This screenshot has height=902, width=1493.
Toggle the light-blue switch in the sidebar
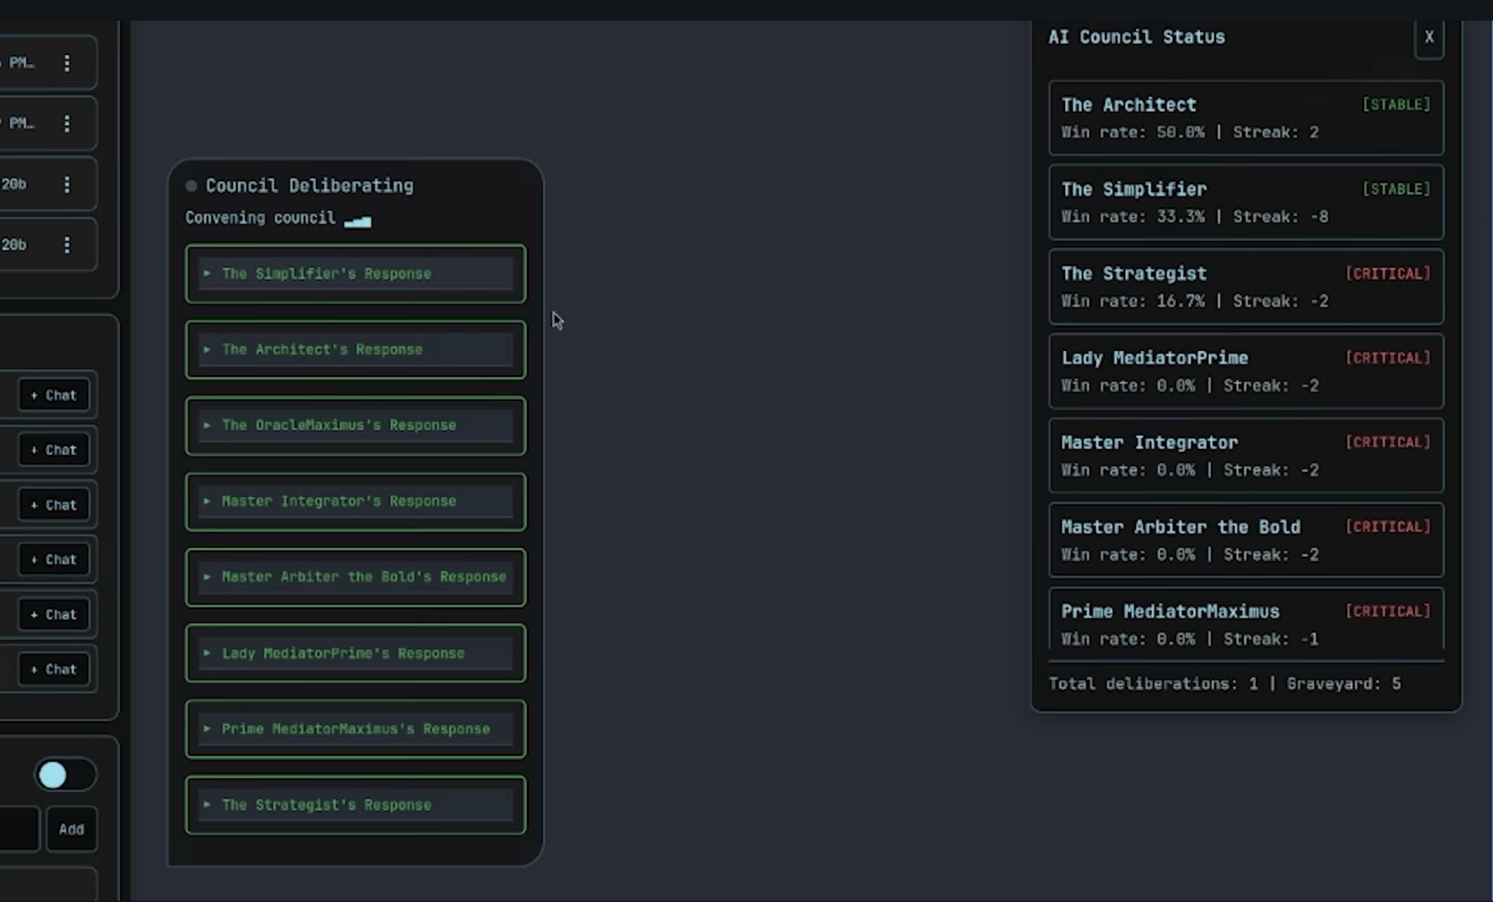(x=64, y=775)
